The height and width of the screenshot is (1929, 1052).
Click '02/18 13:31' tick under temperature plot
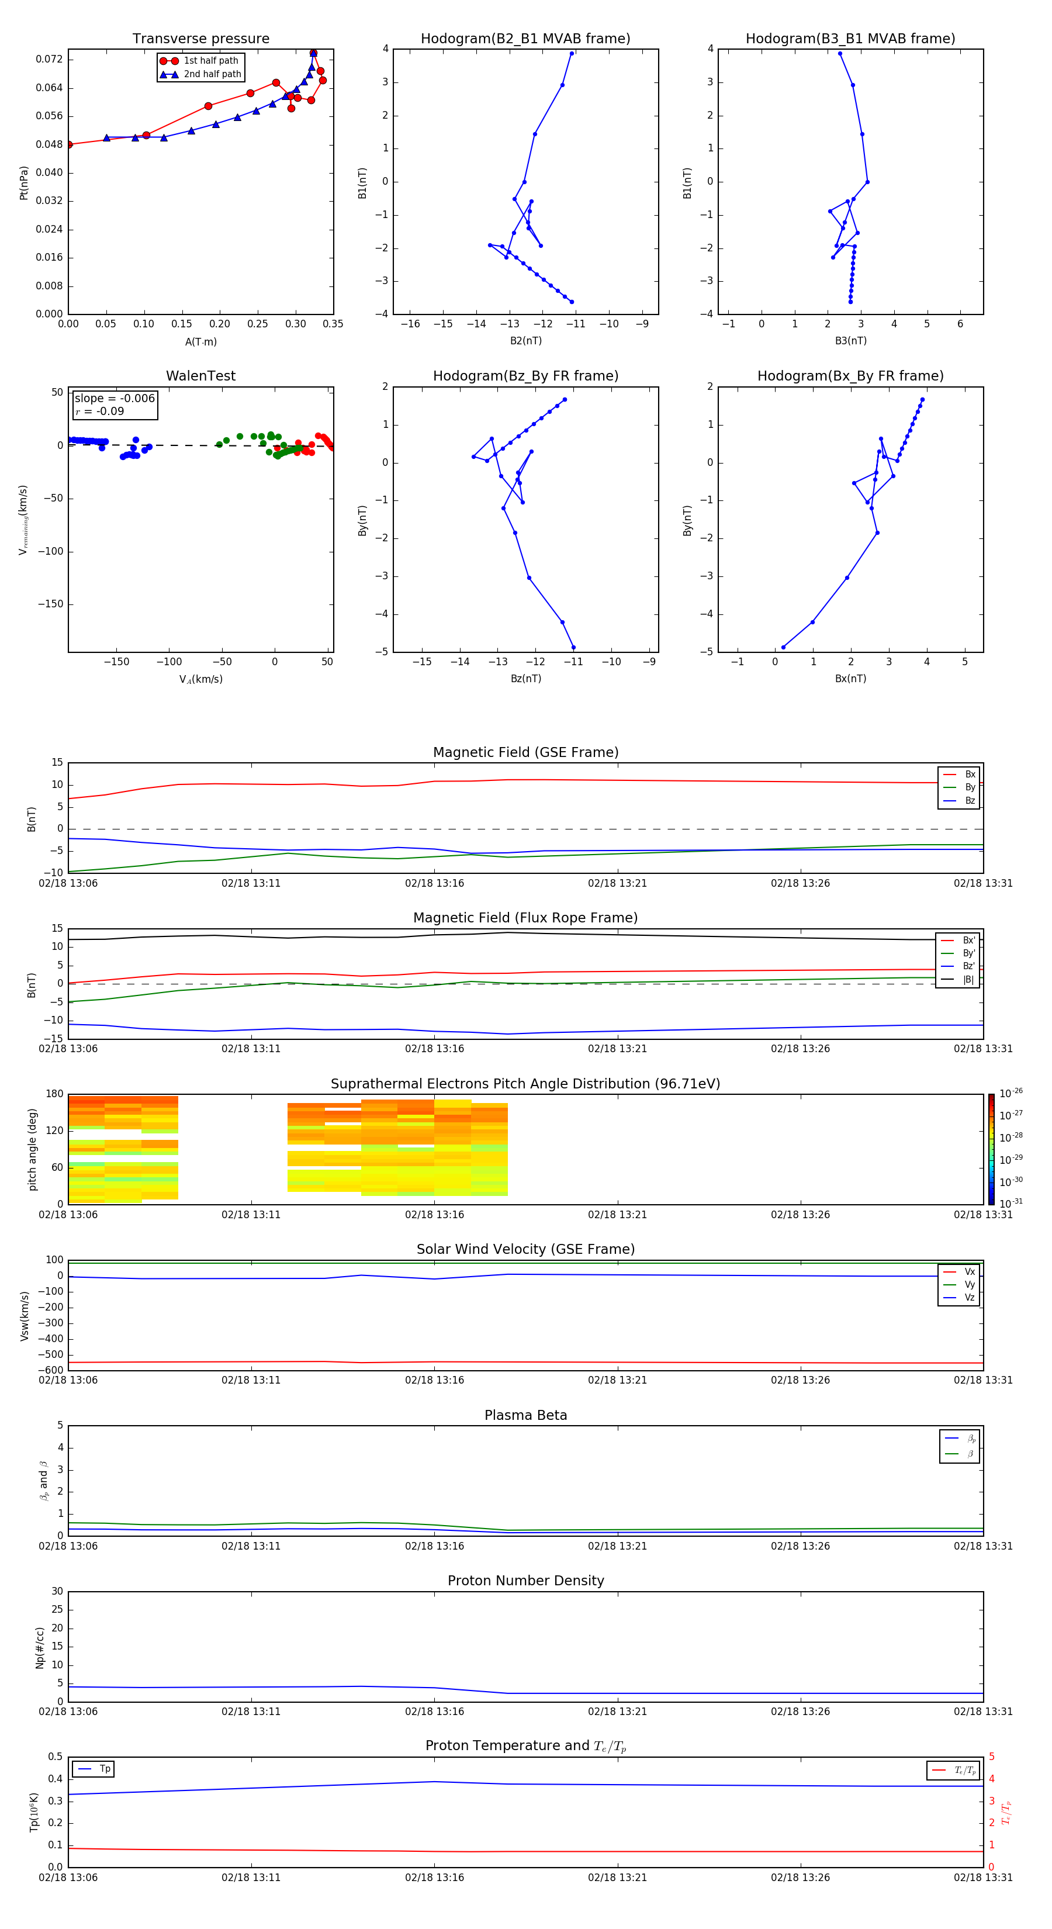tap(983, 1878)
